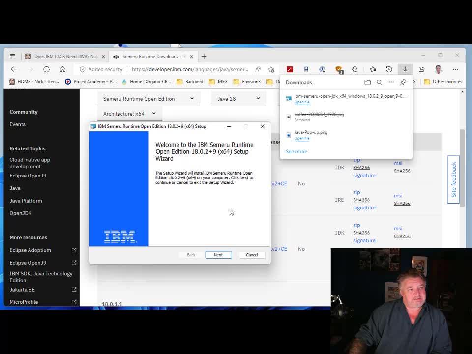472x354 pixels.
Task: Open OpenJDK related topic
Action: 21,213
